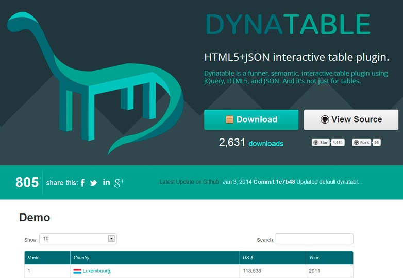Share via LinkedIn icon

coord(106,182)
